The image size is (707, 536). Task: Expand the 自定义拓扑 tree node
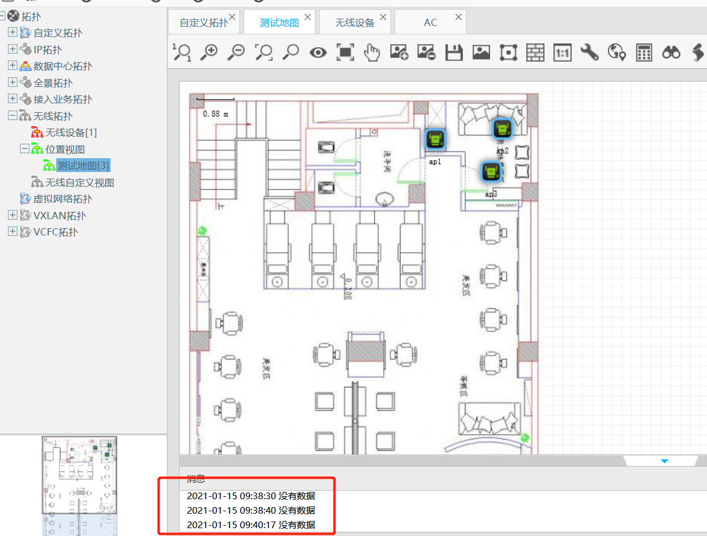tap(13, 33)
